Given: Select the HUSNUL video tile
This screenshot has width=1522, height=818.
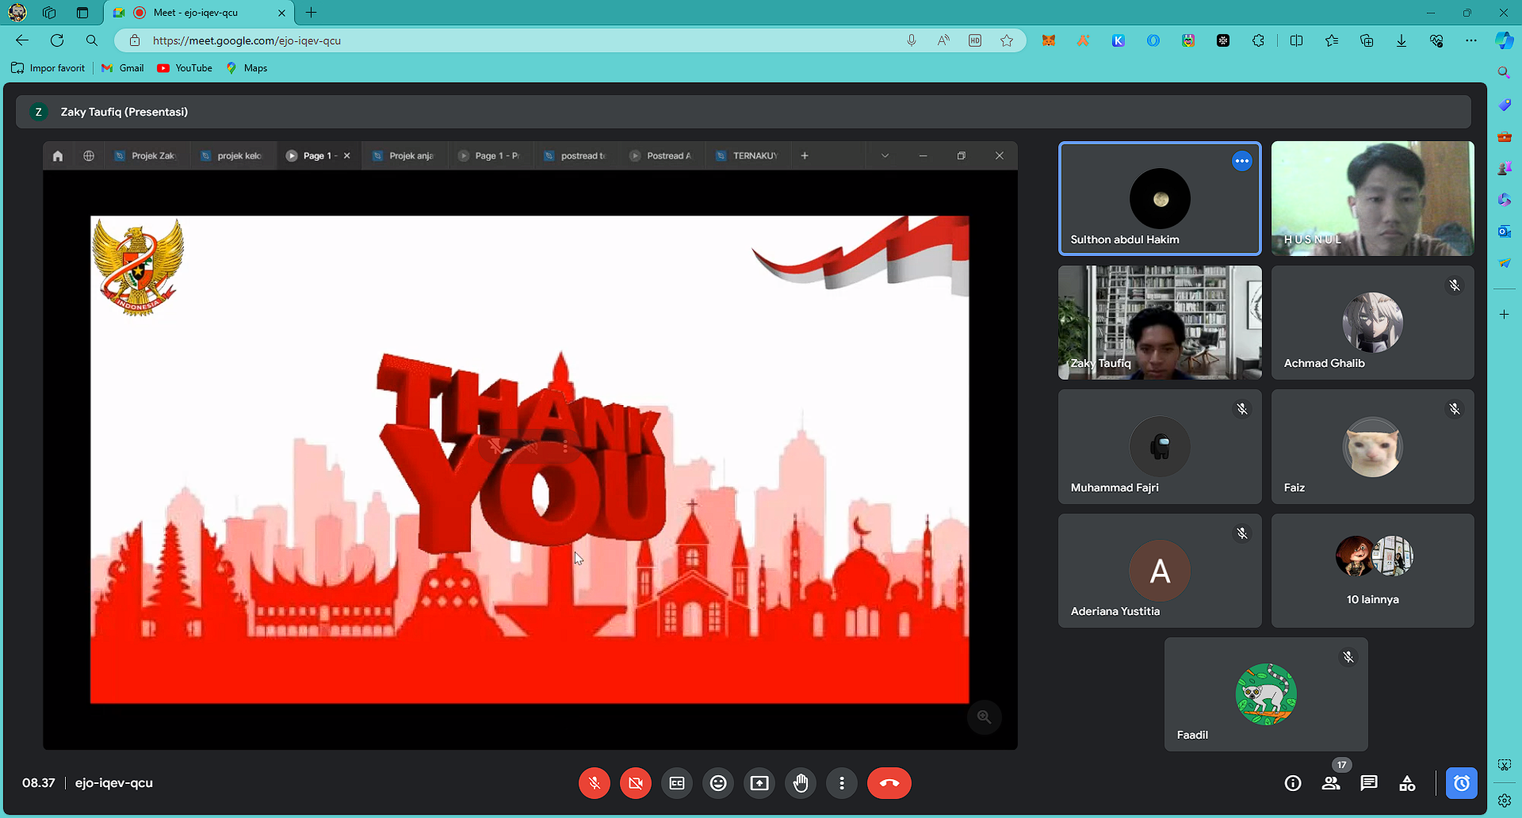Looking at the screenshot, I should pos(1372,198).
